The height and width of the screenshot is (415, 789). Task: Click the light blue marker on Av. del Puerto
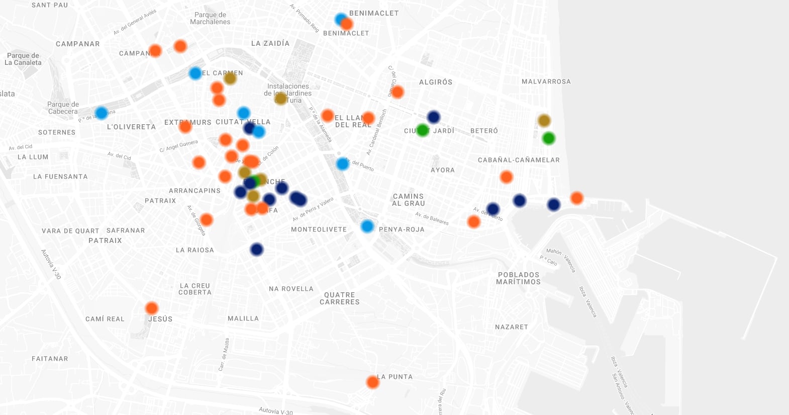click(x=342, y=163)
